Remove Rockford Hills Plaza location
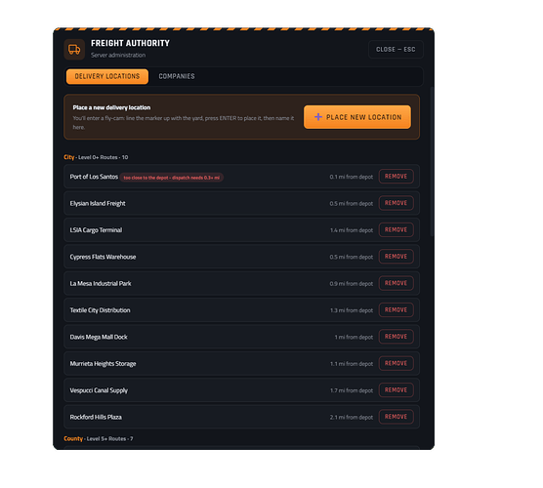The height and width of the screenshot is (488, 543). pos(396,417)
